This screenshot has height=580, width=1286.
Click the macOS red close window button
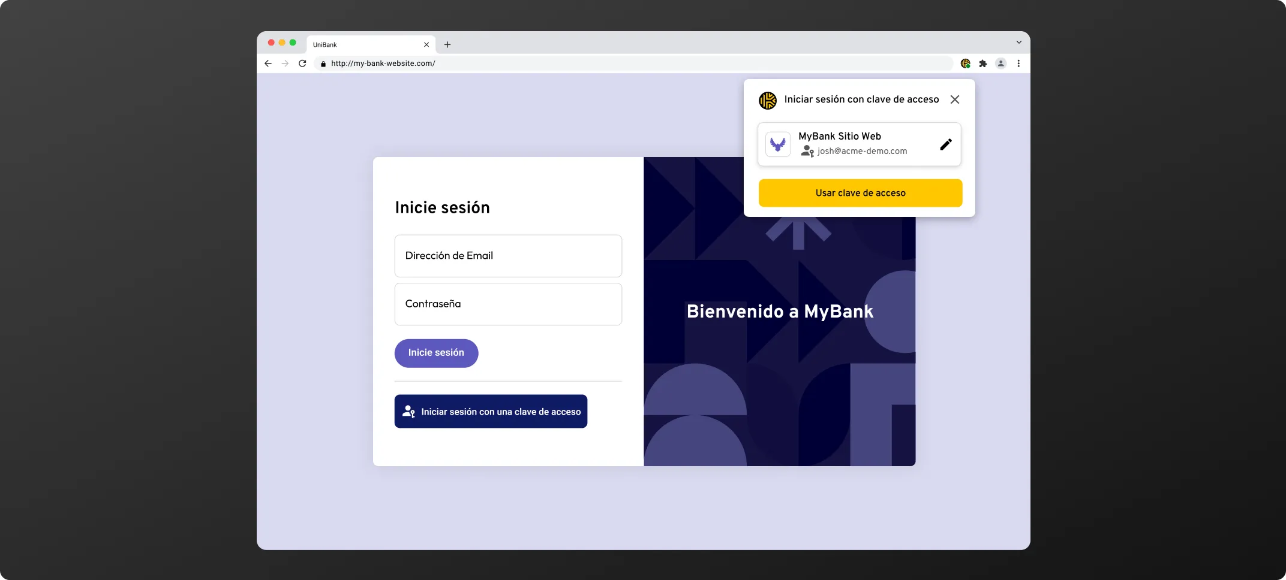coord(271,43)
